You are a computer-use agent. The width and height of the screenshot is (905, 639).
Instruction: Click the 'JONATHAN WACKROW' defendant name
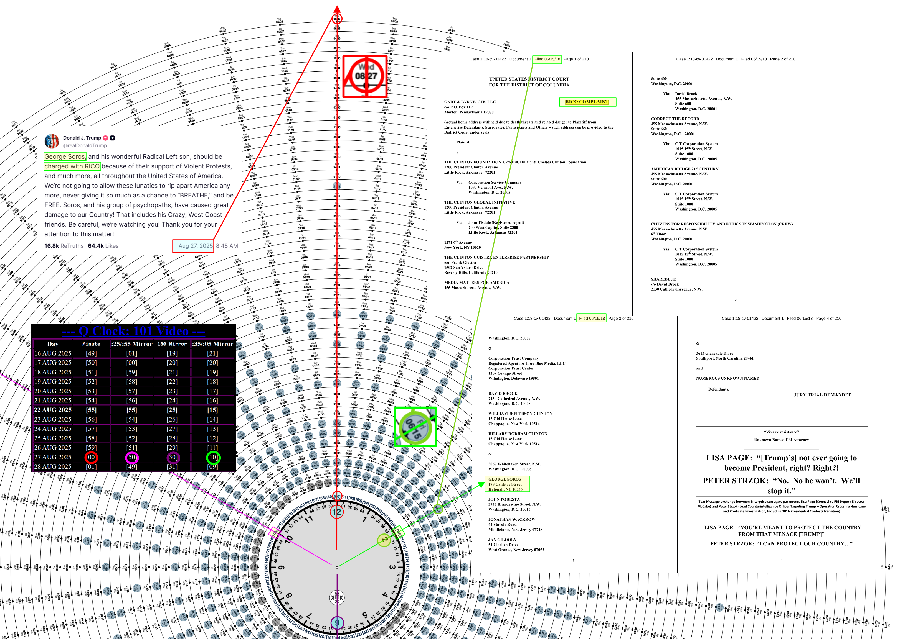[512, 519]
